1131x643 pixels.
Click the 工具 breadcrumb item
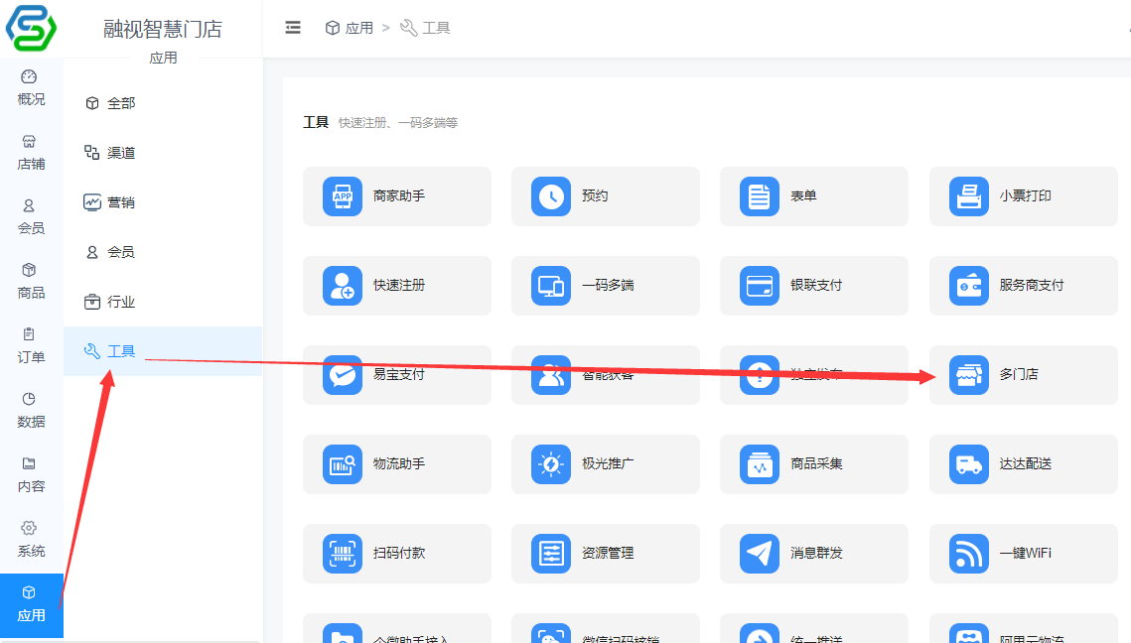pos(426,28)
